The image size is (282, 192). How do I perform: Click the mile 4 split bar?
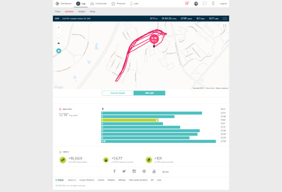tap(132, 124)
